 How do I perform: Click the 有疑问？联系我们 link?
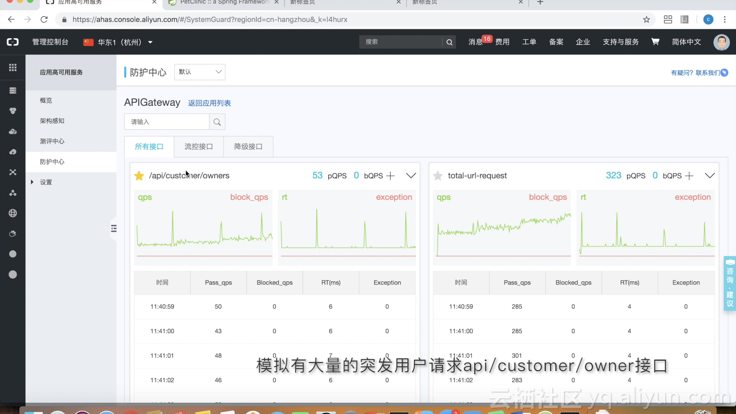pos(695,73)
